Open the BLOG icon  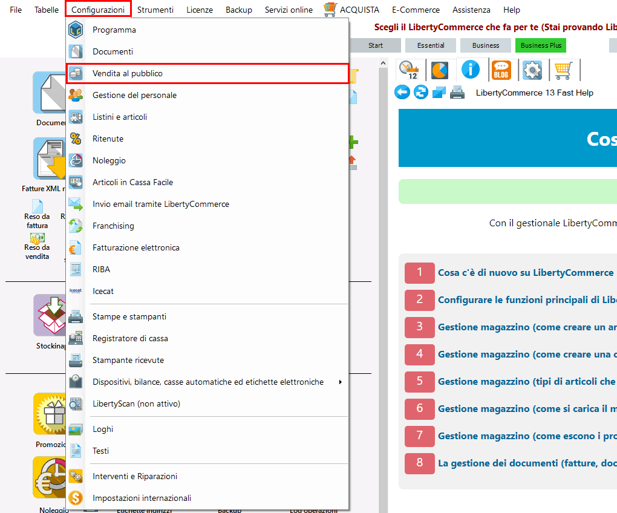click(501, 70)
